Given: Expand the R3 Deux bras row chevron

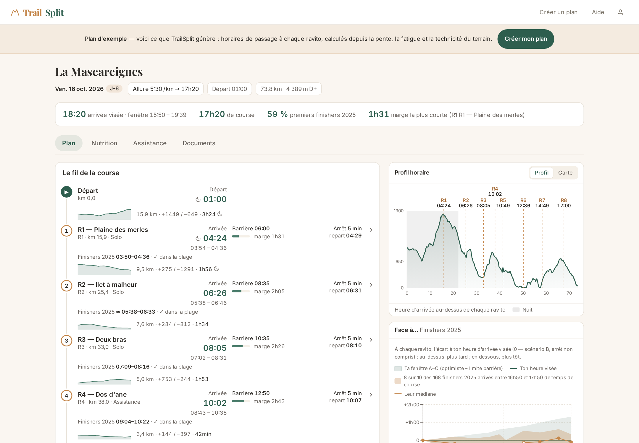Looking at the screenshot, I should [371, 340].
